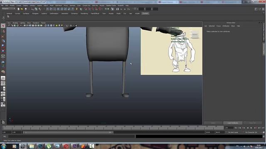Open the viewport Panels menu
This screenshot has width=266, height=149.
pyautogui.click(x=43, y=23)
